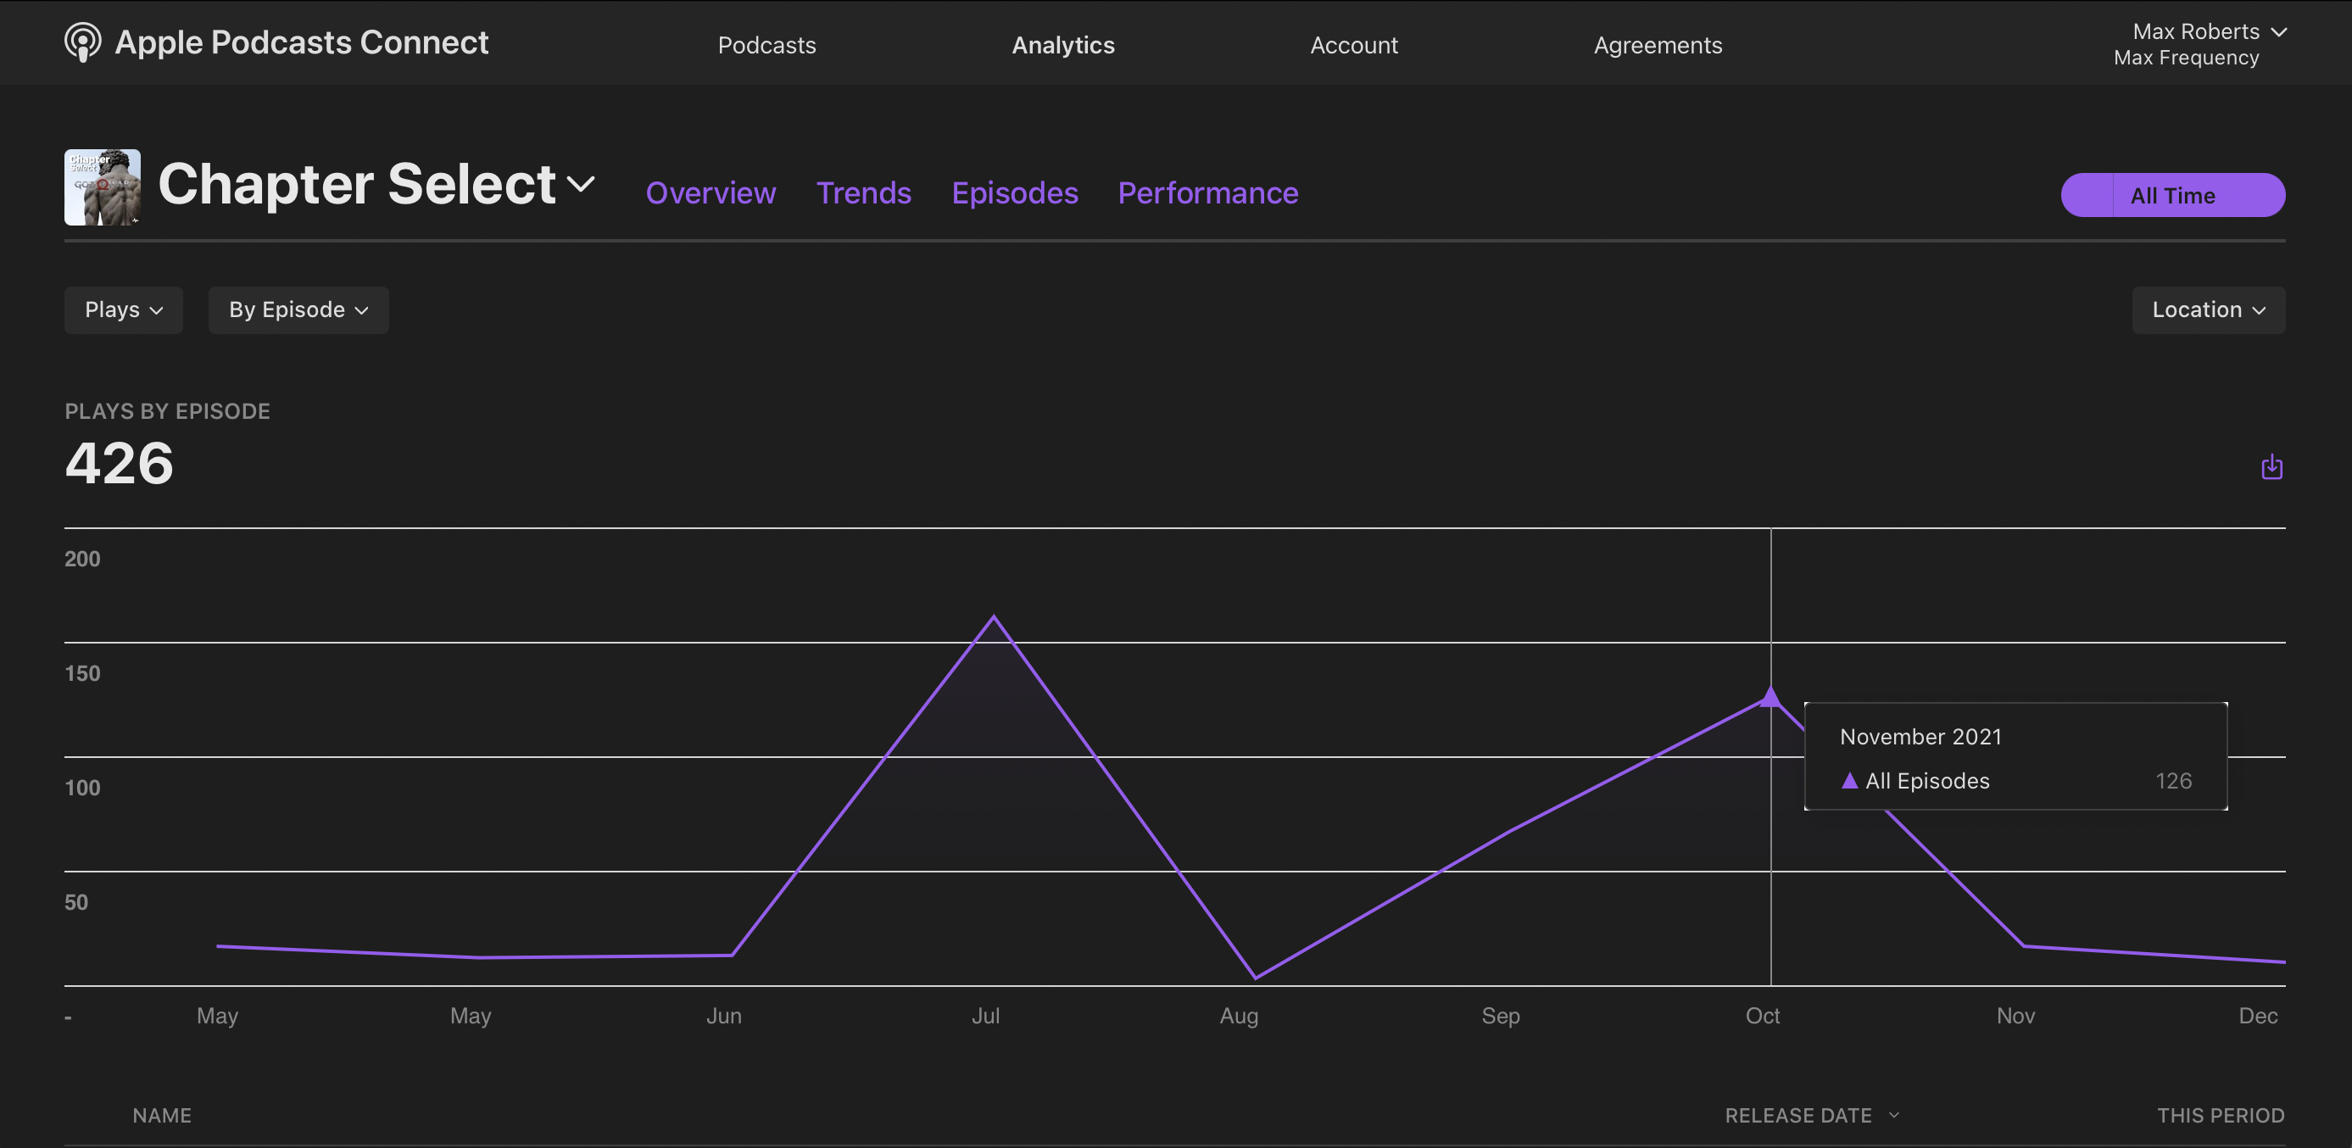Open the Account navigation item

coord(1353,45)
